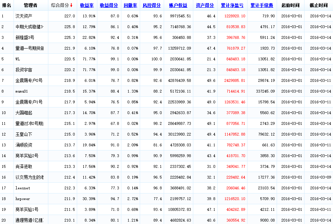Select manager name 汉天资产
Image resolution: width=333 pixels, height=224 pixels.
coord(24,16)
